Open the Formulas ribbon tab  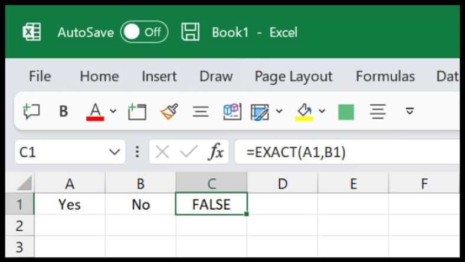point(385,77)
